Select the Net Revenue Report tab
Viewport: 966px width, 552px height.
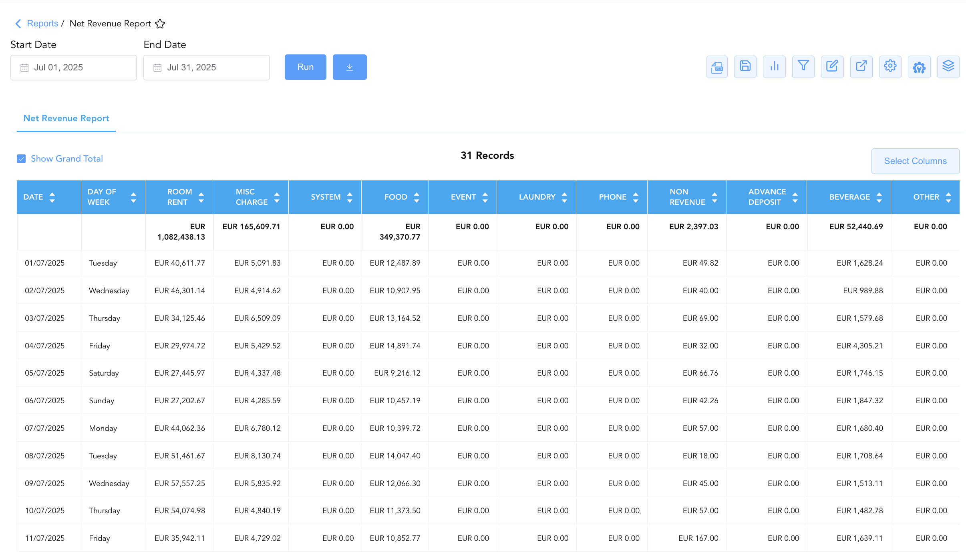pos(66,118)
